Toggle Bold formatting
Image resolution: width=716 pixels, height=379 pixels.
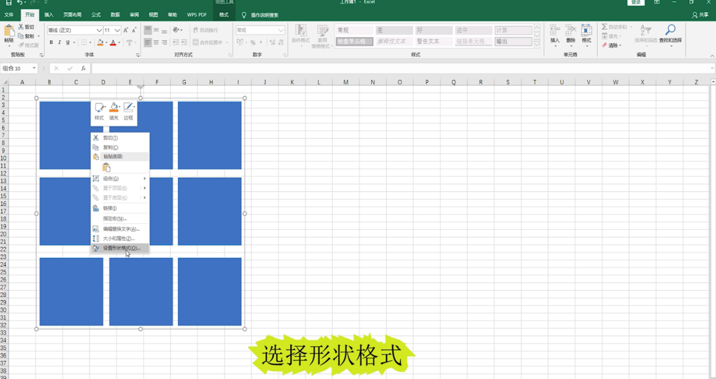coord(51,43)
